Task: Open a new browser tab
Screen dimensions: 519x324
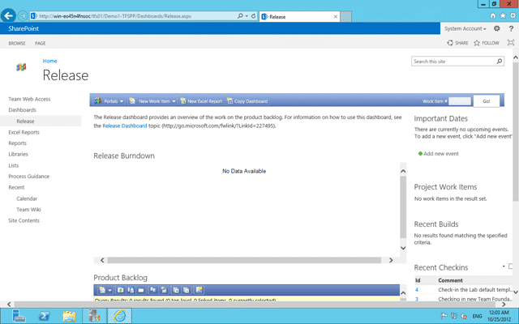Action: point(345,16)
